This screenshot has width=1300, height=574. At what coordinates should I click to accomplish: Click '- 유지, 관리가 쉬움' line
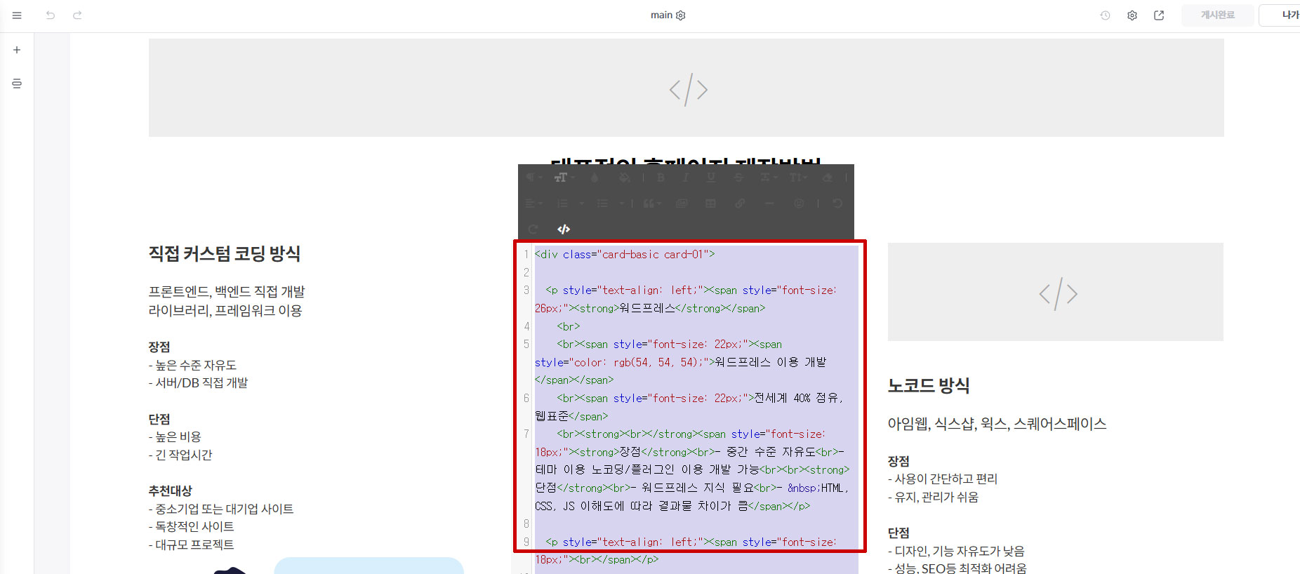(934, 497)
